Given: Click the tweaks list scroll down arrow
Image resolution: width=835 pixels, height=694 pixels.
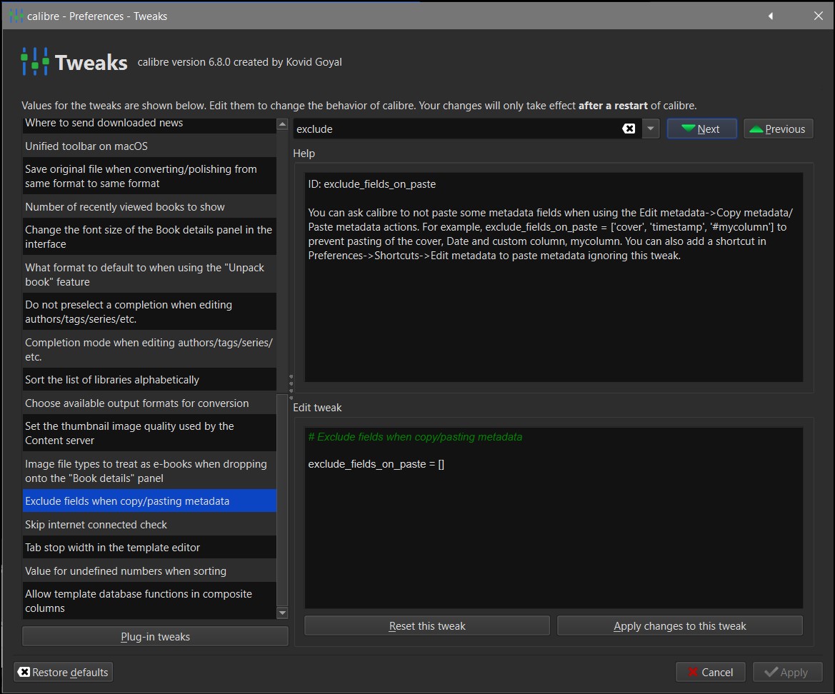Looking at the screenshot, I should click(x=282, y=613).
